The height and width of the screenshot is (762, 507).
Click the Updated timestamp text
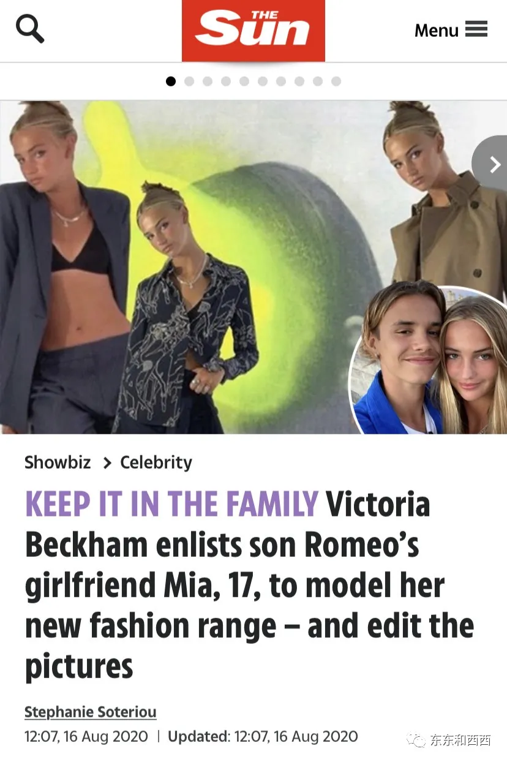click(x=263, y=736)
